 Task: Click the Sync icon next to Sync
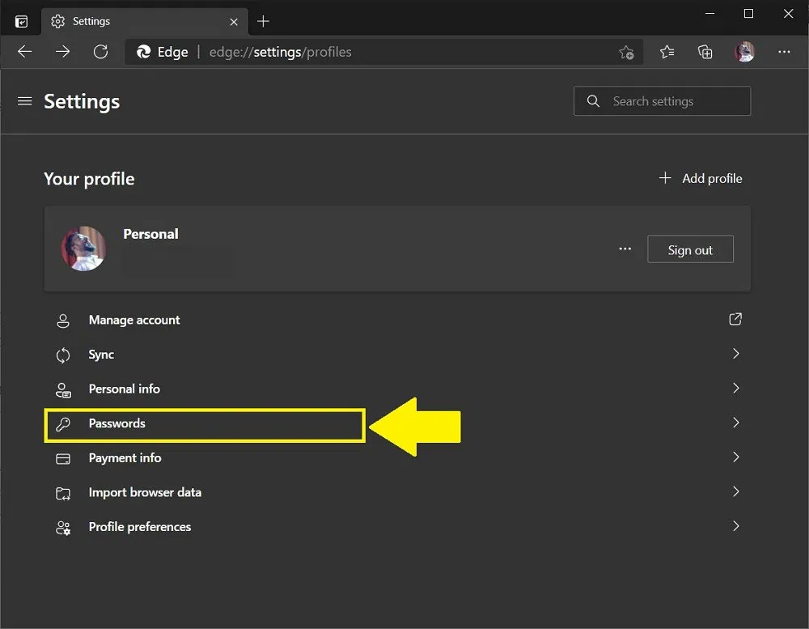pos(63,354)
